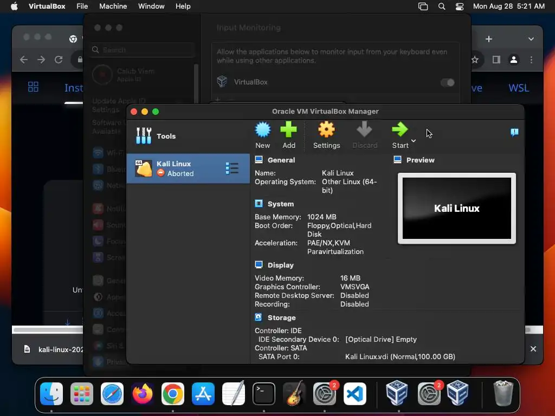
Task: Open Firefox from the Dock
Action: point(143,394)
